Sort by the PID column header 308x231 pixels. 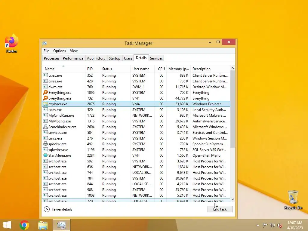coord(93,69)
